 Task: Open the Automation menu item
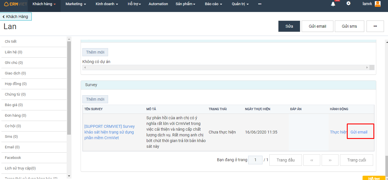point(158,4)
